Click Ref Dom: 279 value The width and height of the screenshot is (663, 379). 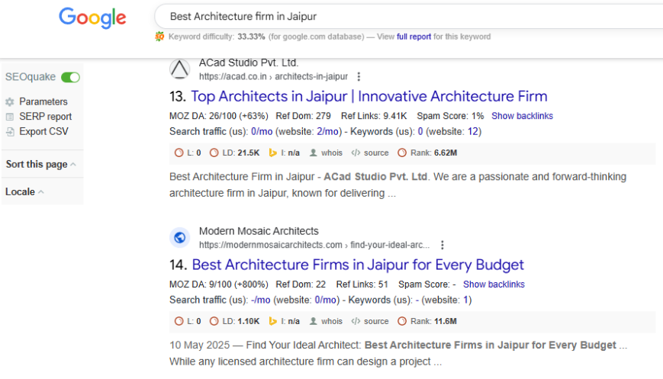(303, 116)
